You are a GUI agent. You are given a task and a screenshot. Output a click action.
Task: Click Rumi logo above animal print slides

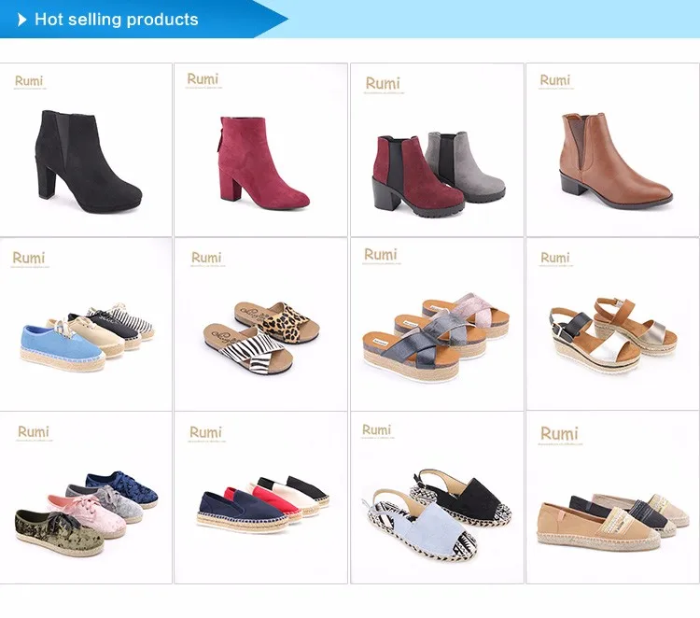pos(206,259)
